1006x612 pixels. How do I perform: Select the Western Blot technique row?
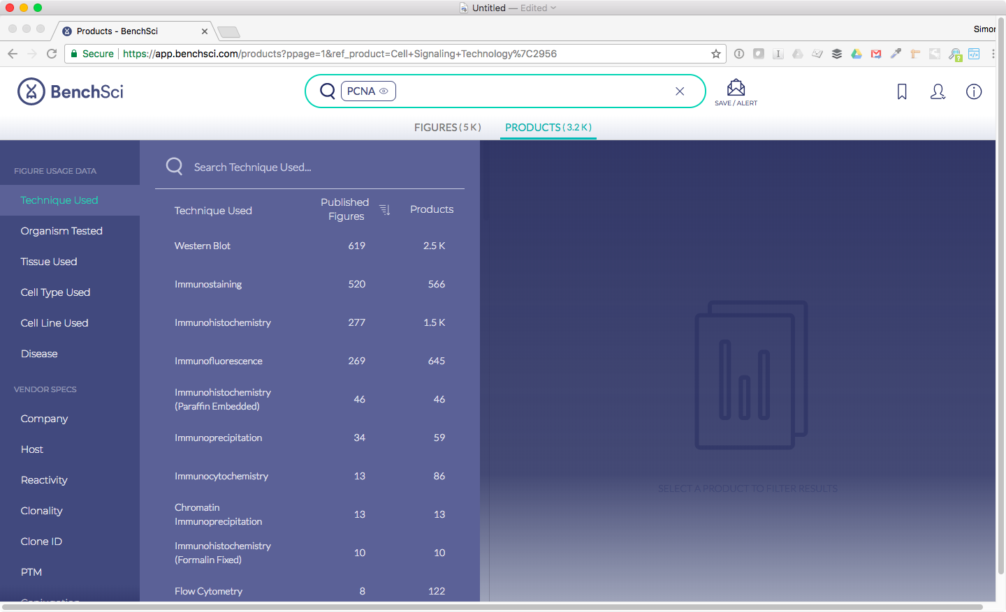(x=310, y=246)
